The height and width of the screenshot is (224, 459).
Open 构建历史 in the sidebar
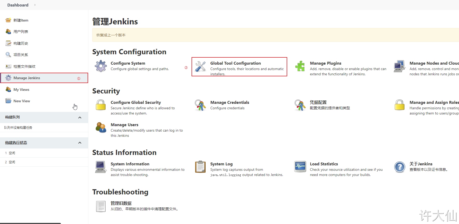click(x=21, y=43)
